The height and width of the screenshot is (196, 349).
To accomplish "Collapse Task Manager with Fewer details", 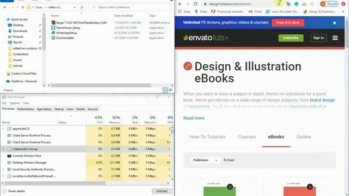I will coord(14,191).
